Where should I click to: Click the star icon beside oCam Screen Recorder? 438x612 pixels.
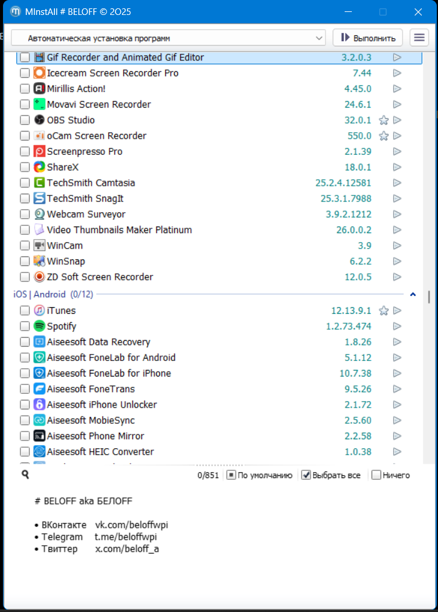[384, 136]
